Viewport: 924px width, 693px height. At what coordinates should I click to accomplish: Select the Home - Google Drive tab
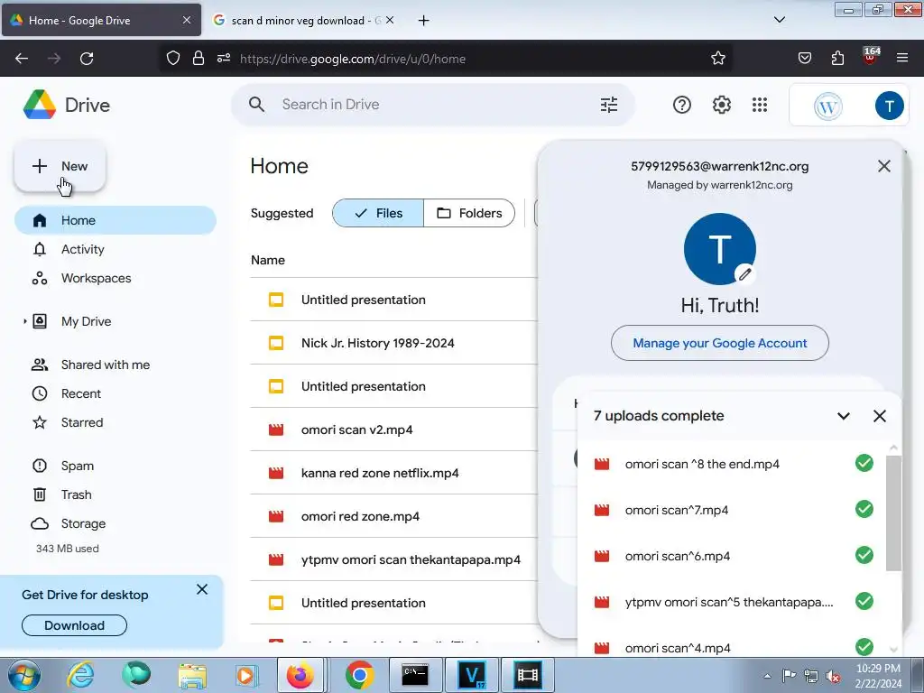coord(100,21)
